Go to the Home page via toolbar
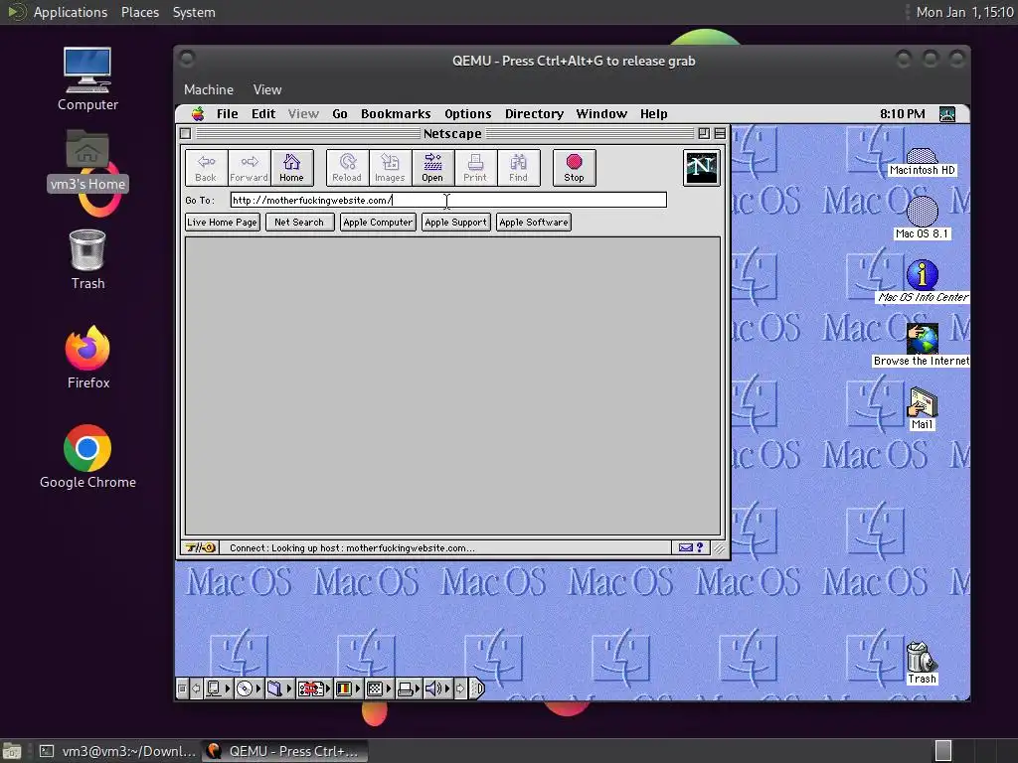 [291, 168]
